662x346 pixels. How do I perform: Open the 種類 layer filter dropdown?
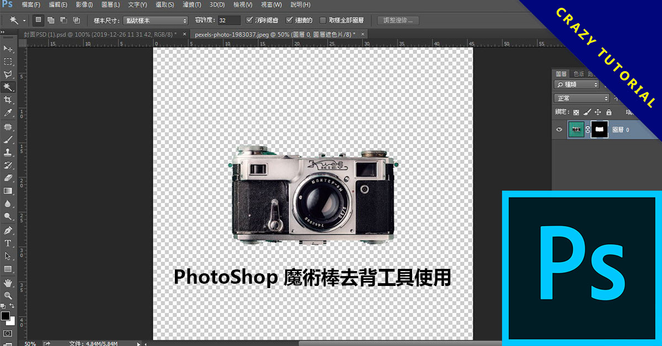[577, 85]
